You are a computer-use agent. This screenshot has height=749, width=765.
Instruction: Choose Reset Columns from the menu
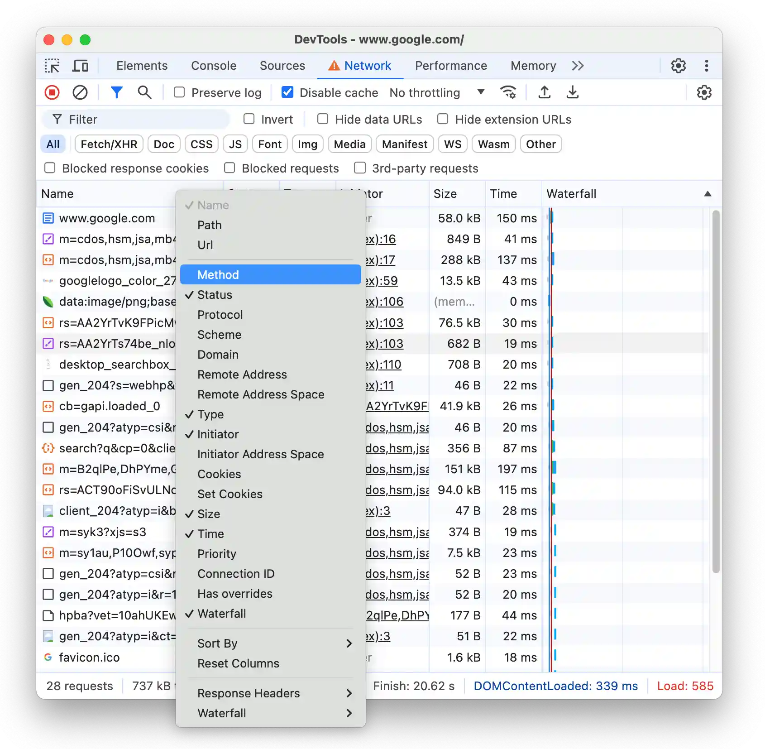(238, 663)
